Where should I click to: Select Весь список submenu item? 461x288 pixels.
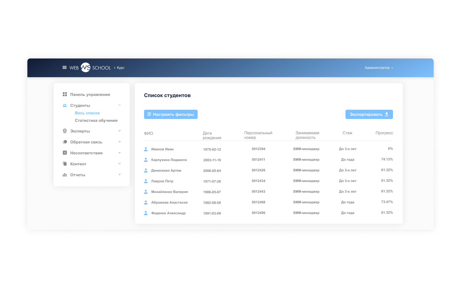pyautogui.click(x=87, y=113)
